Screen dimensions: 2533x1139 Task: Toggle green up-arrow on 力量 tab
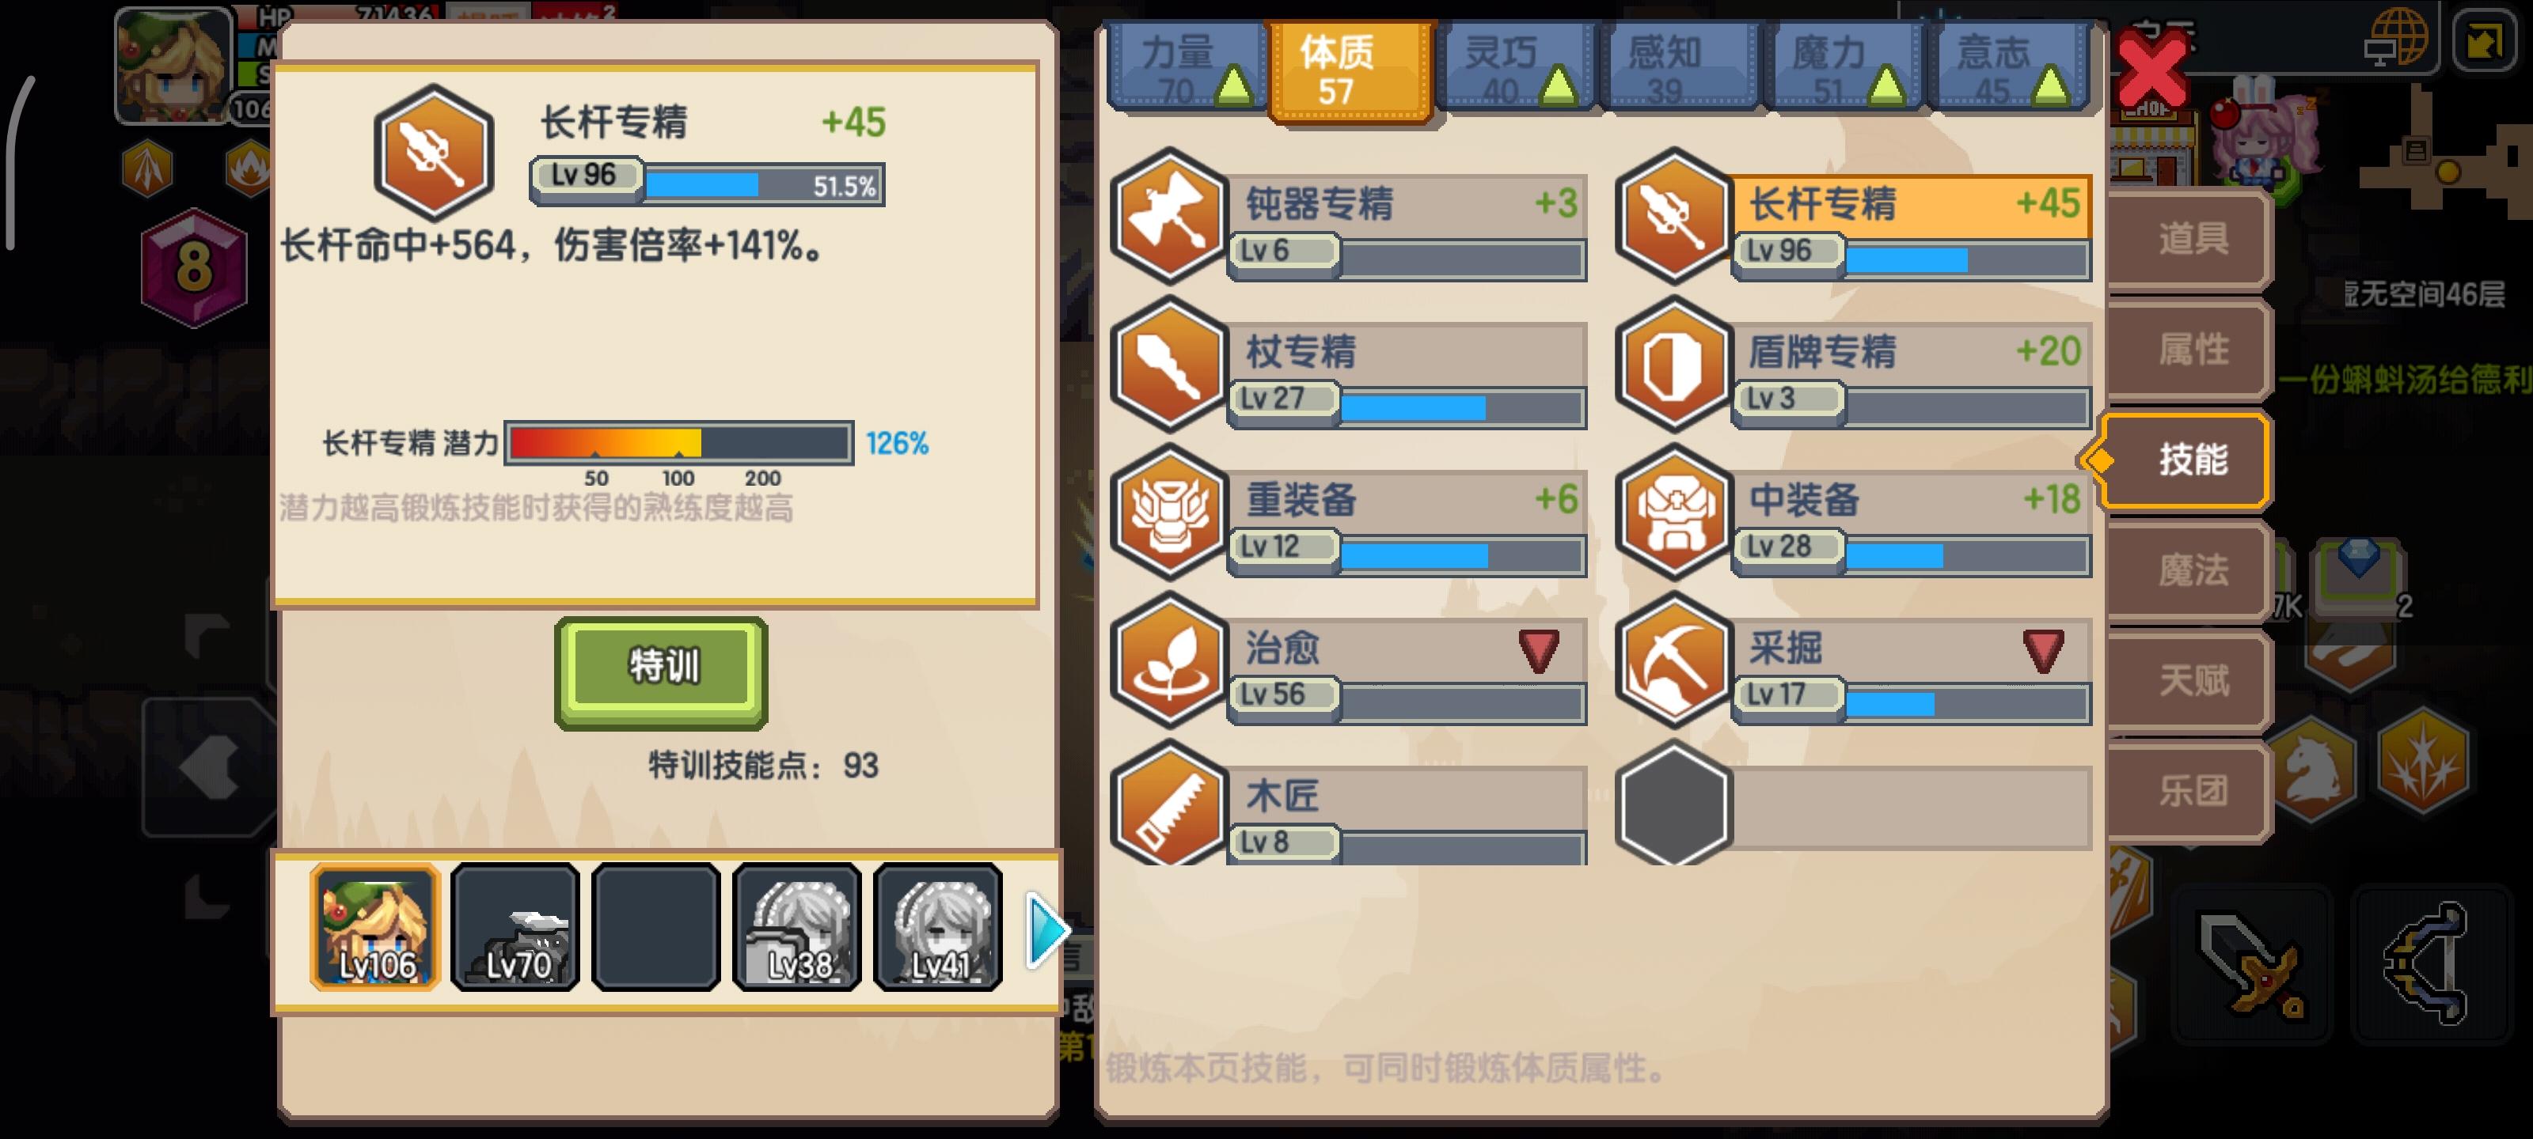click(1233, 85)
